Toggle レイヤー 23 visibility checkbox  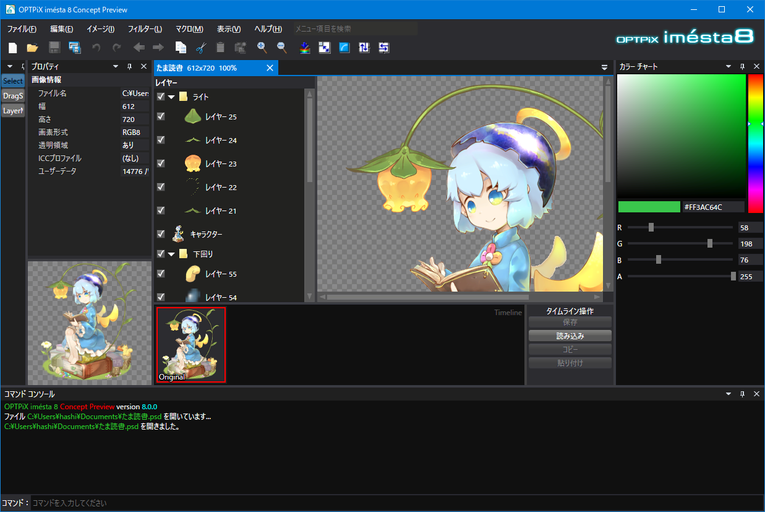tap(161, 163)
